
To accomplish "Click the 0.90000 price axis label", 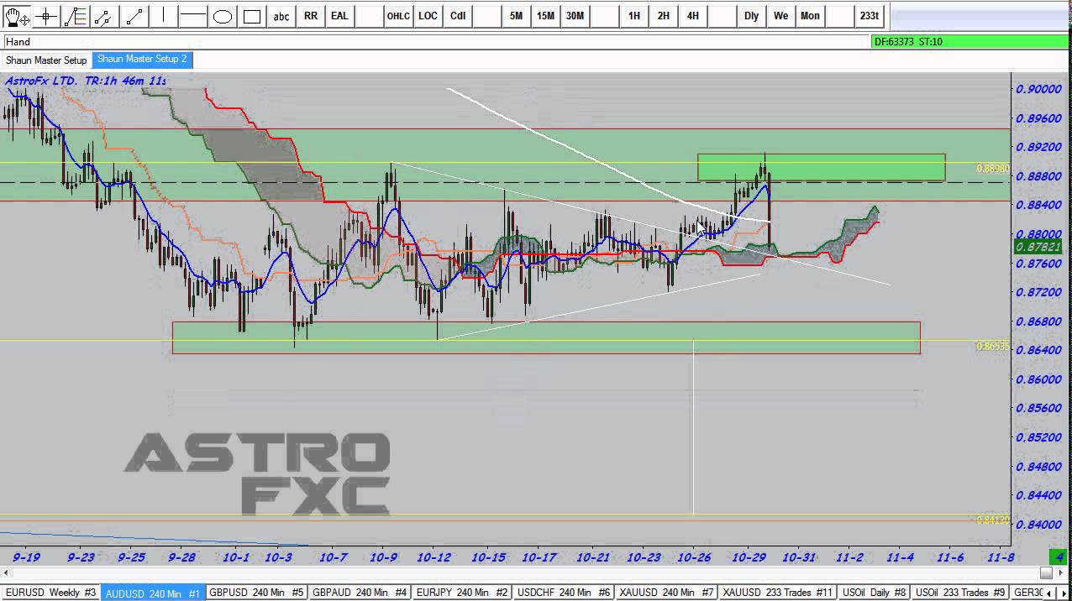I will (1038, 89).
